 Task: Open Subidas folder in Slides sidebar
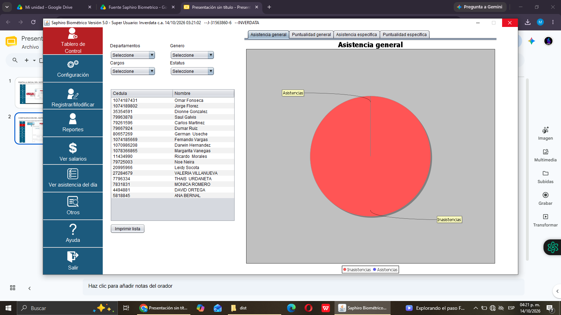[546, 177]
